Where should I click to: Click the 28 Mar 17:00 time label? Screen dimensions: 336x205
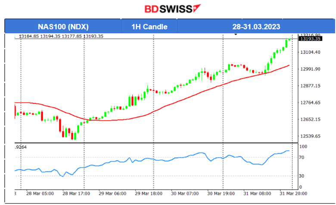pos(76,194)
